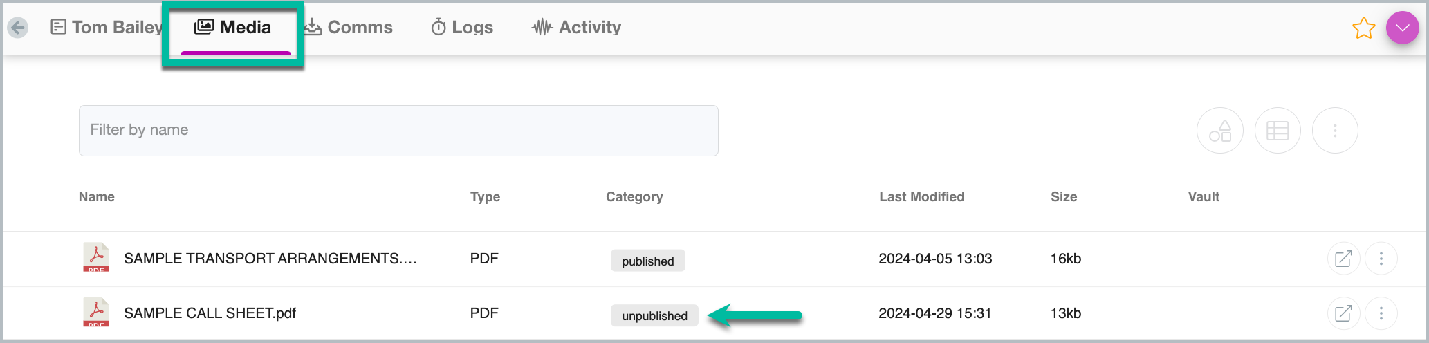
Task: Focus the Filter by name field
Action: pos(398,131)
